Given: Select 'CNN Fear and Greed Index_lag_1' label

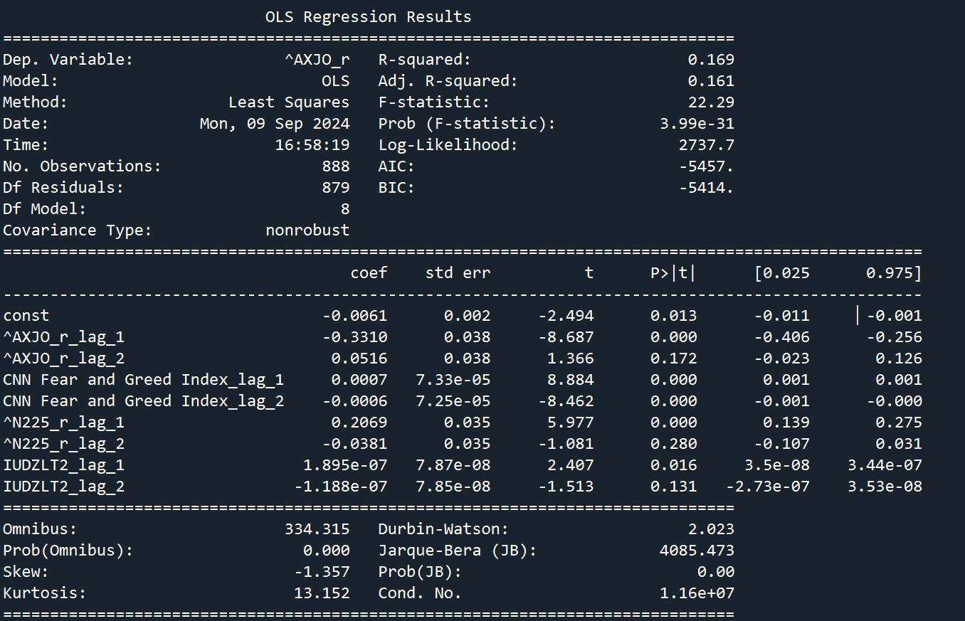Looking at the screenshot, I should [144, 380].
